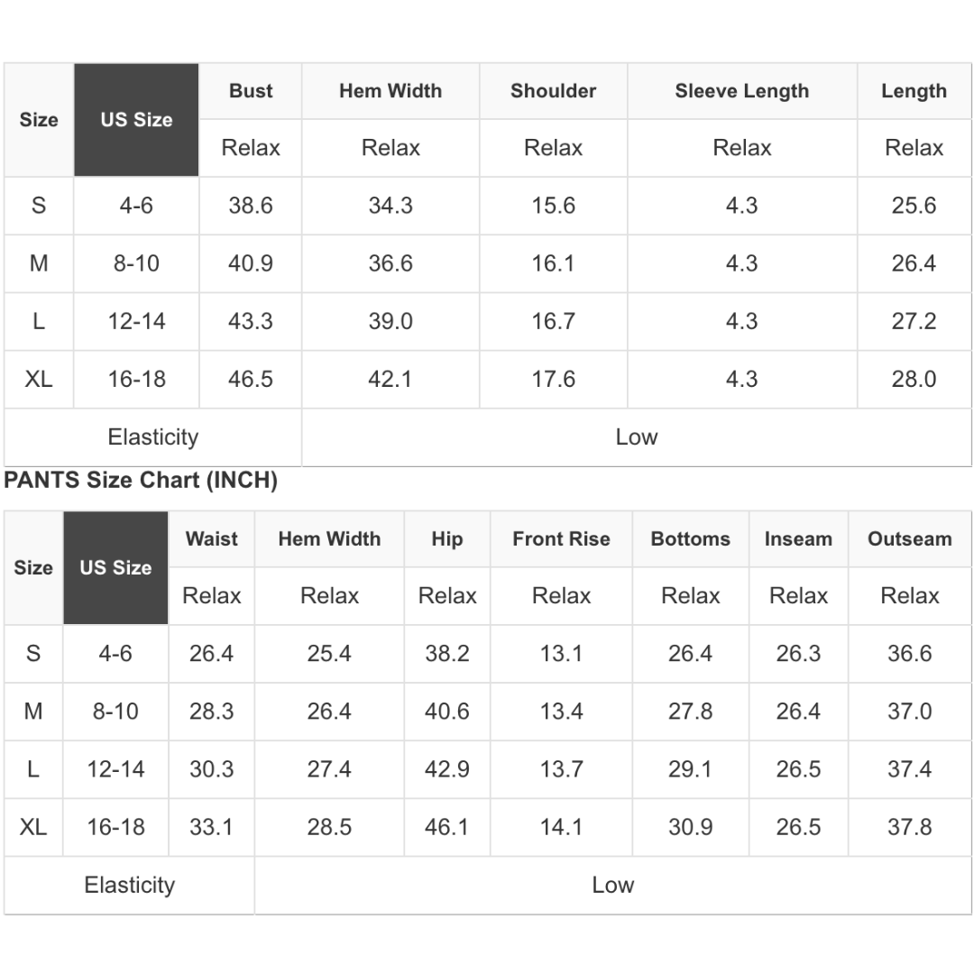The image size is (974, 974).
Task: Click the Bust column header
Action: [251, 91]
